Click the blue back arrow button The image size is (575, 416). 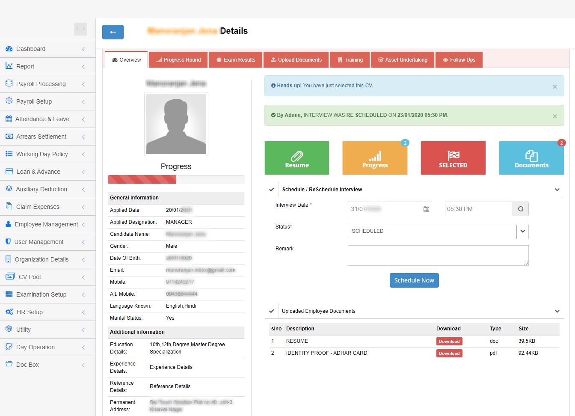point(113,32)
